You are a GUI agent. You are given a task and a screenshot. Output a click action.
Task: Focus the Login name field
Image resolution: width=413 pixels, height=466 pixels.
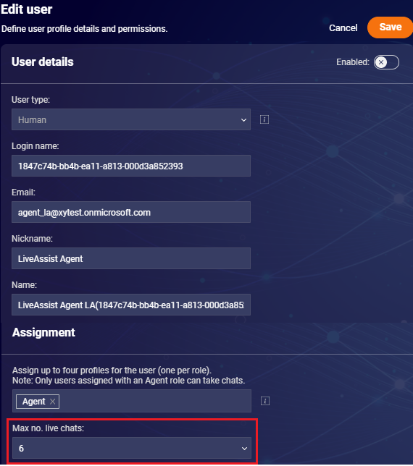[x=131, y=166]
